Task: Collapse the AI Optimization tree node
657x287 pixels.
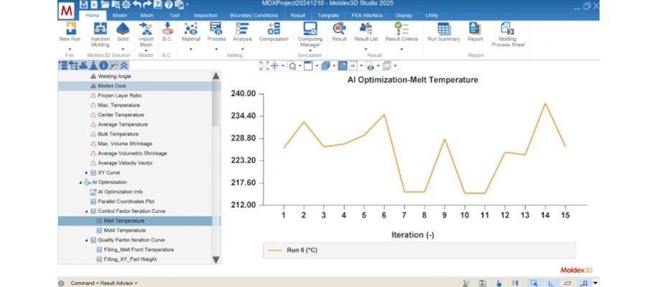Action: point(80,182)
